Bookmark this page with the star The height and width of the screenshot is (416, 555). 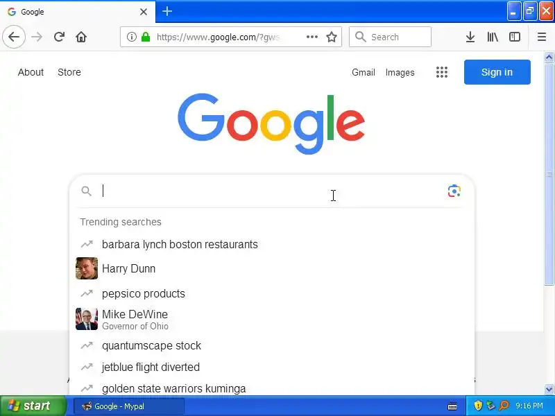coord(332,37)
